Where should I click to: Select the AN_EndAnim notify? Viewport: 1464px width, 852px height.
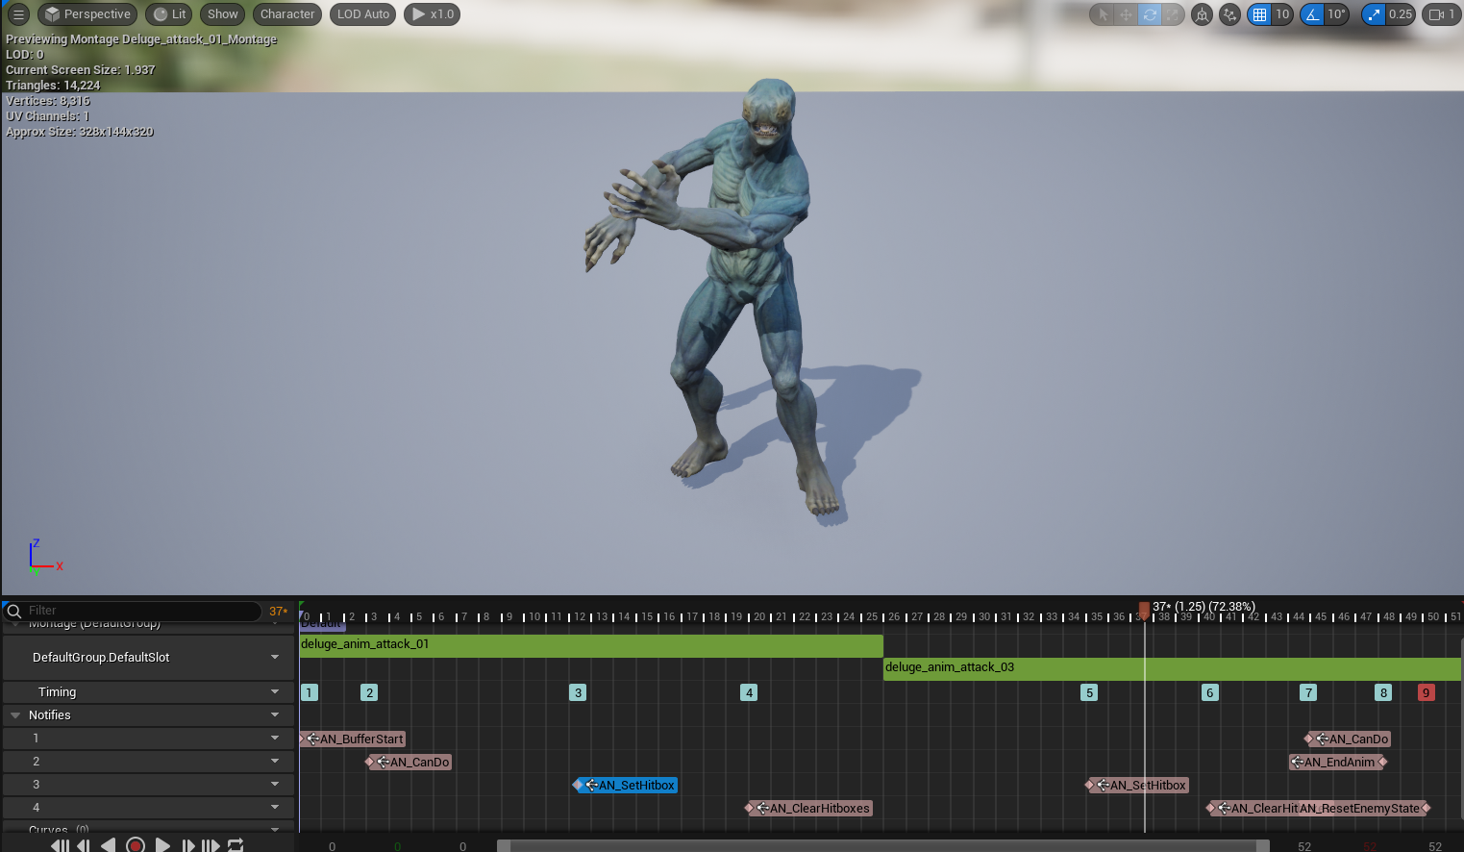click(1336, 763)
